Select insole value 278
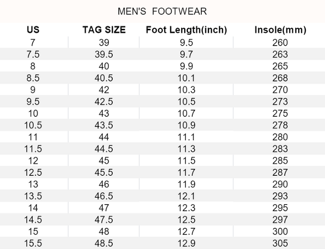 tap(280, 125)
